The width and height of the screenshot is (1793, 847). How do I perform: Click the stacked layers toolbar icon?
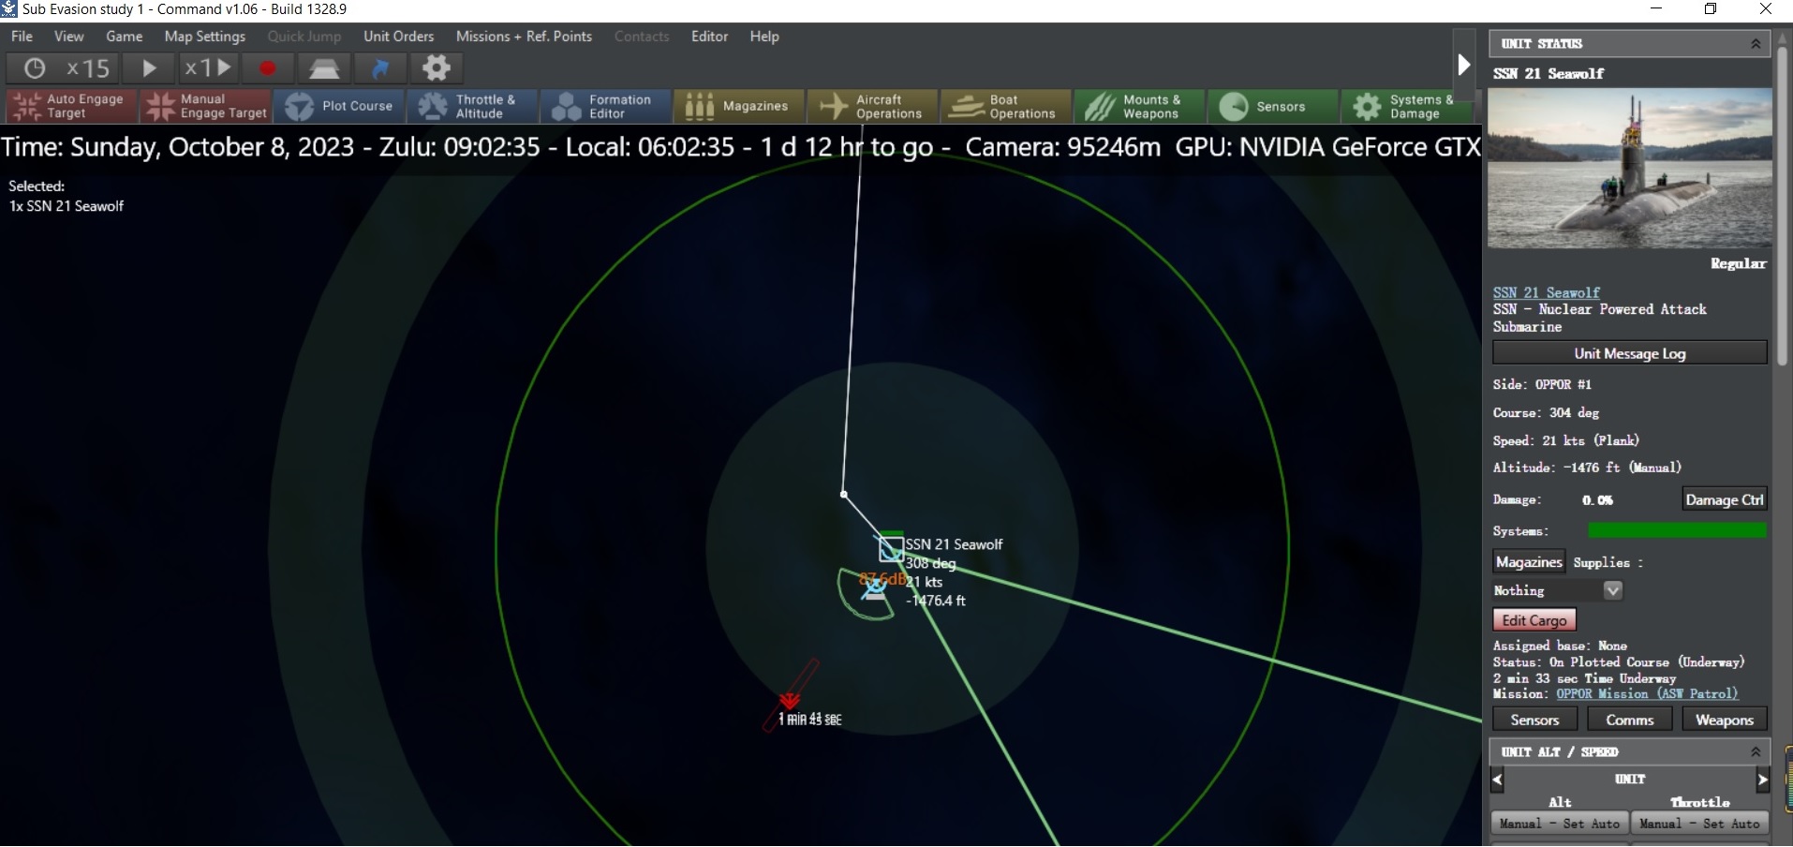point(324,68)
